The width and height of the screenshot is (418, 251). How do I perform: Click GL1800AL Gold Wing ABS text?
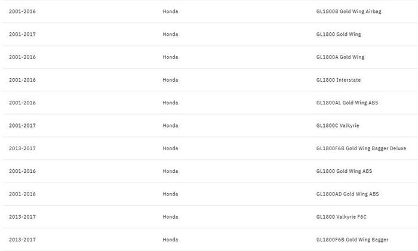[346, 103]
